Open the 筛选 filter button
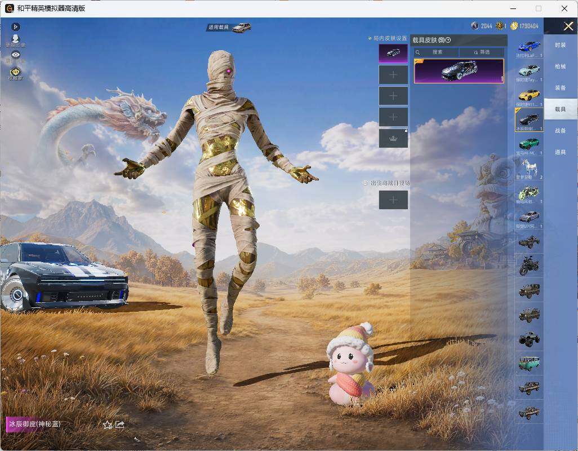The image size is (578, 451). click(x=482, y=52)
